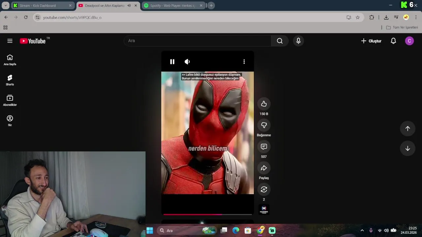Open the 507 comments panel
The image size is (422, 237).
(264, 147)
